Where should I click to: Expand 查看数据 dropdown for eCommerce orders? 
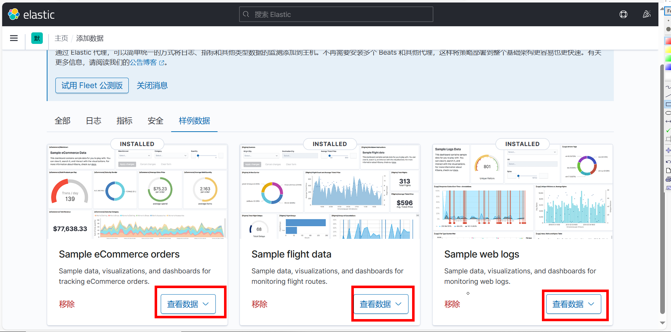(188, 304)
